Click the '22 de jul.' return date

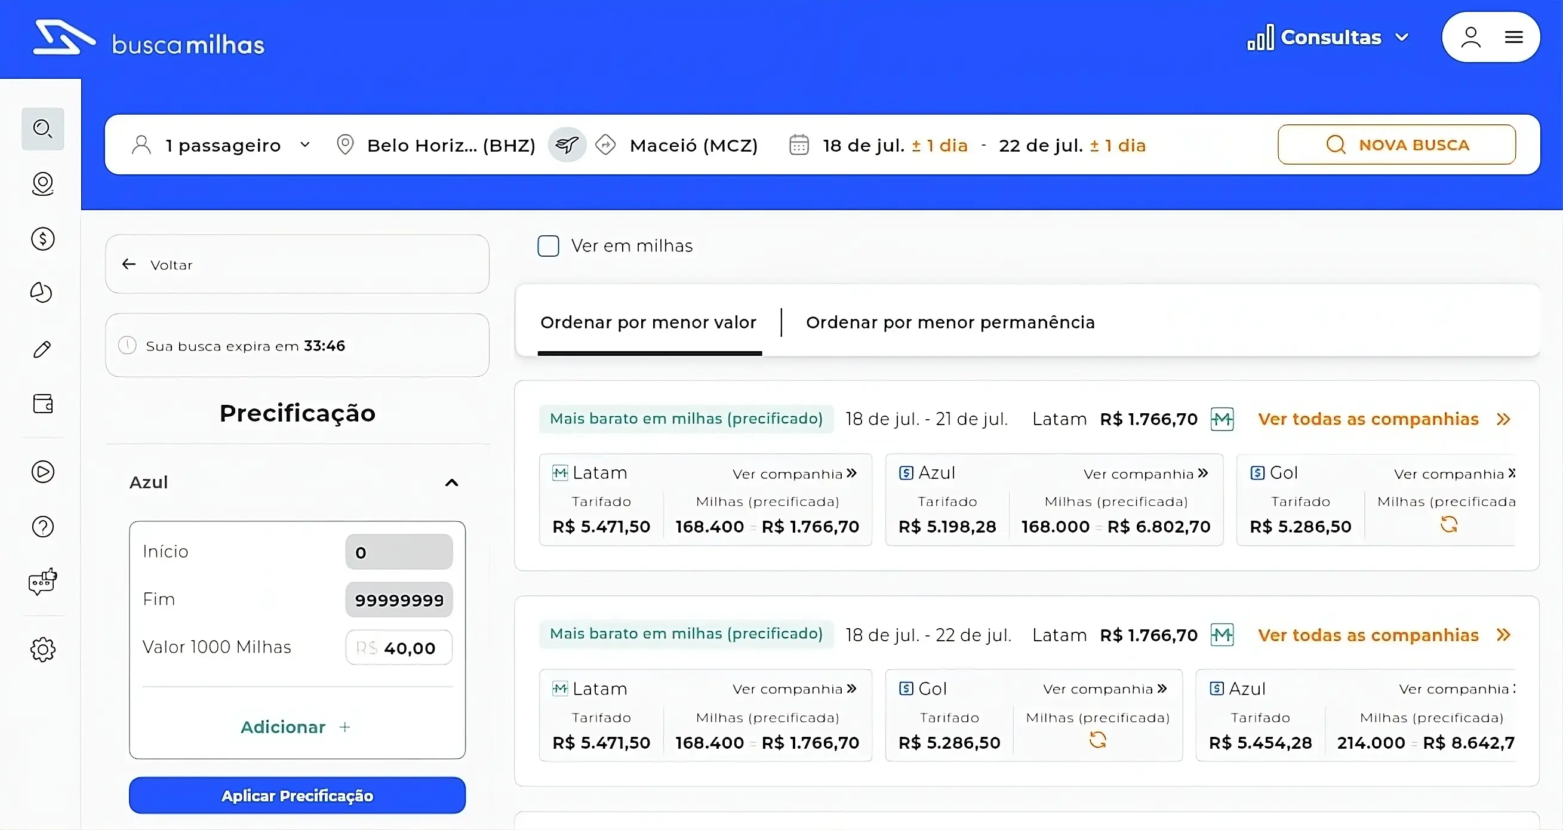[x=1041, y=146]
